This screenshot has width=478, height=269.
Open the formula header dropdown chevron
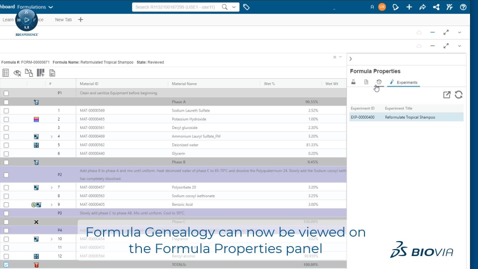(x=340, y=57)
